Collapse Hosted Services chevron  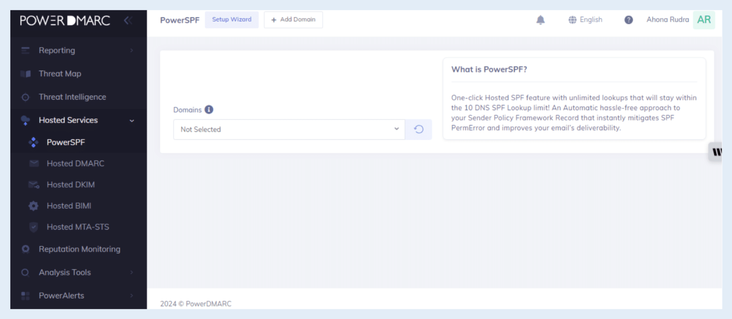click(131, 120)
